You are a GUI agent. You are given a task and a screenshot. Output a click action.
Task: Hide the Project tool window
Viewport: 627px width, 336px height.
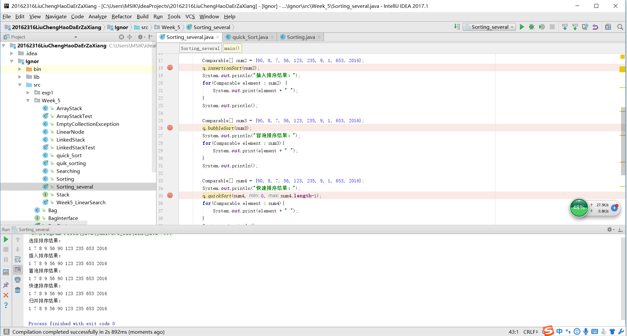tap(151, 37)
